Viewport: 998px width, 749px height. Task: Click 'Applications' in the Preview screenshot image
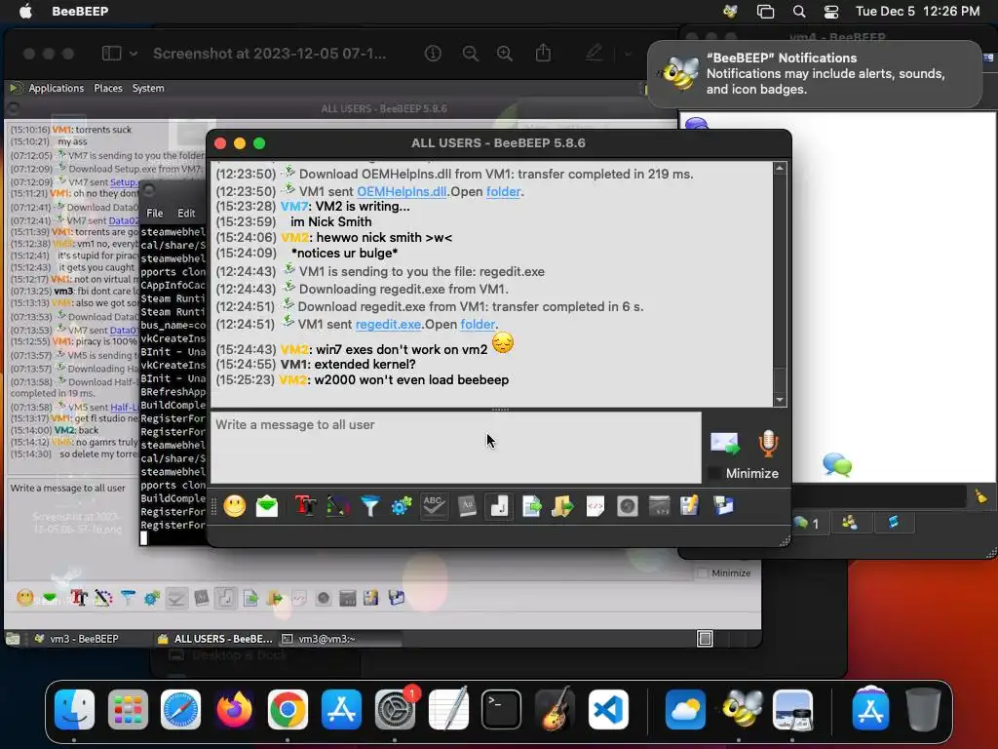pyautogui.click(x=56, y=88)
